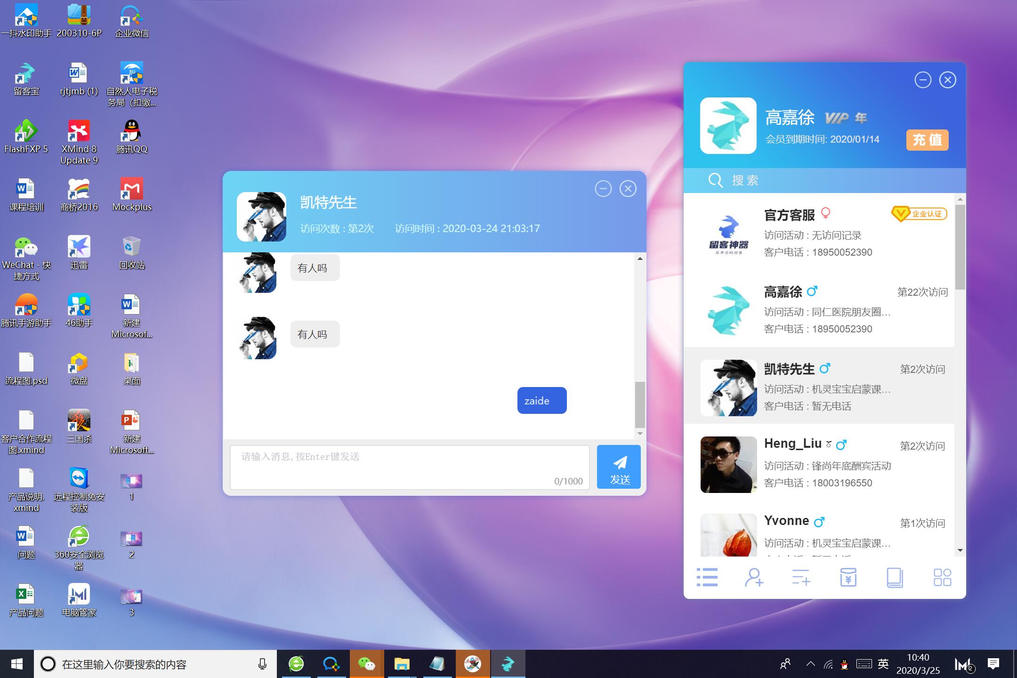Open the 电脑管家 desktop icon
Screen dimensions: 1017x678
(79, 600)
